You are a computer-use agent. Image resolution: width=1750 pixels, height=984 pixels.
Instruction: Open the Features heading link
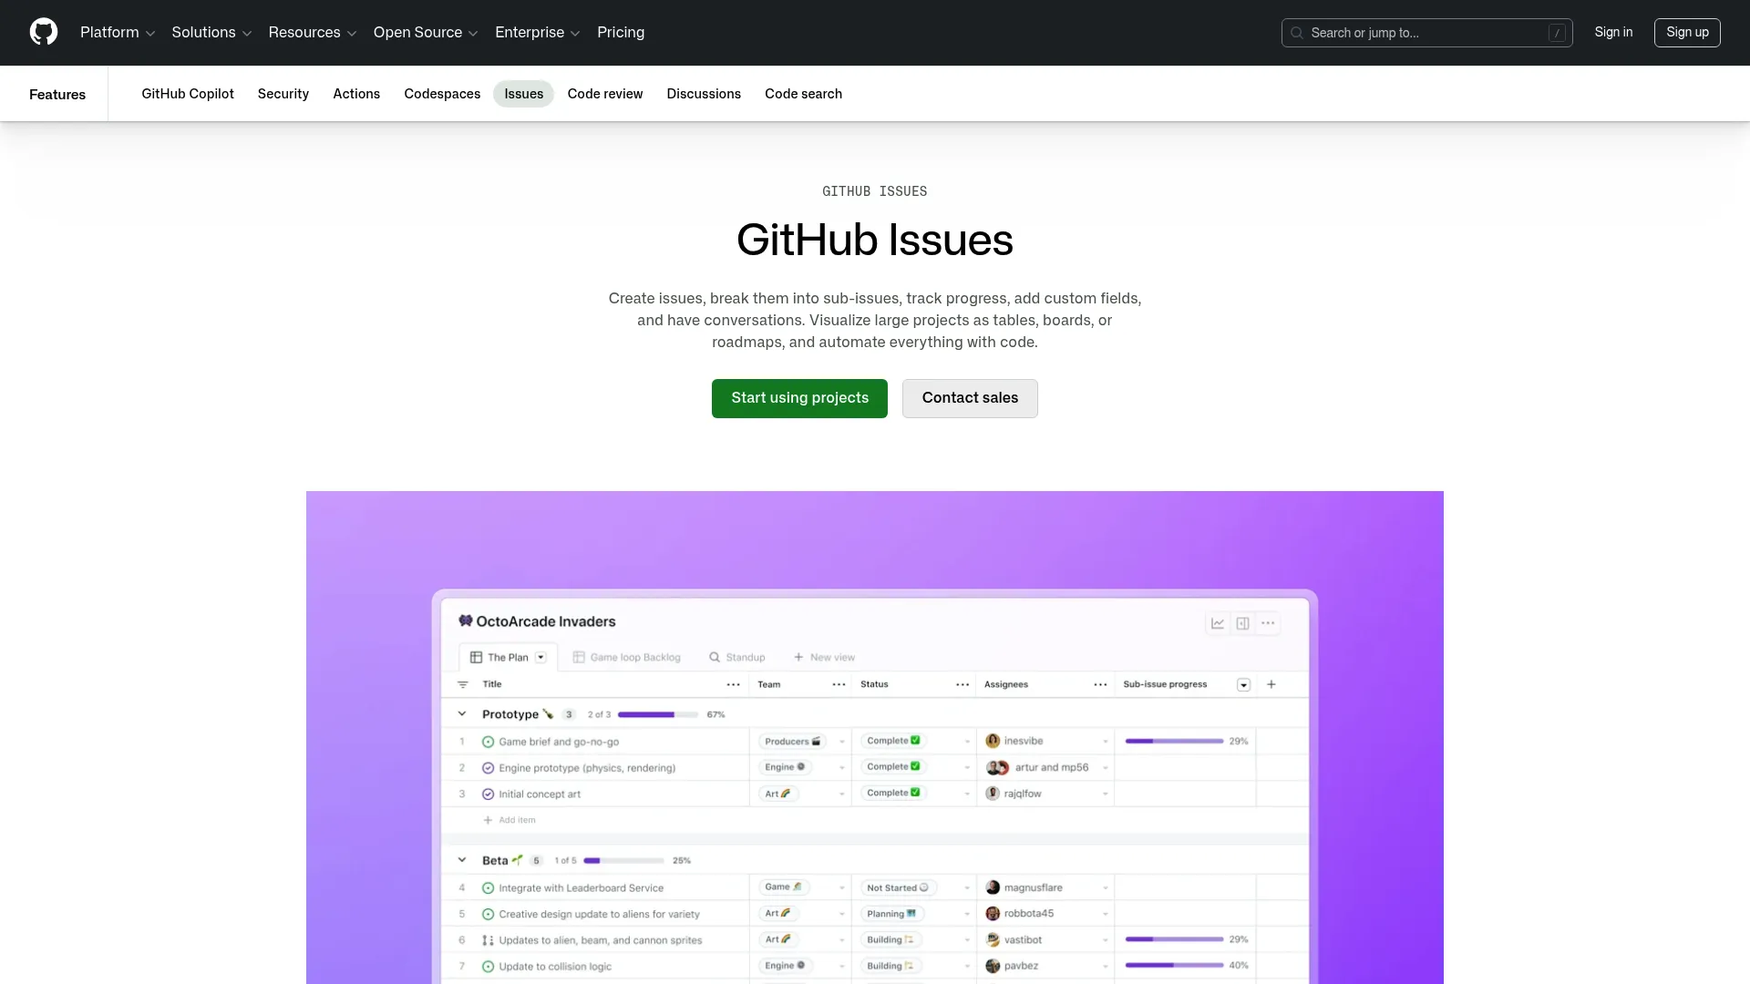click(57, 94)
